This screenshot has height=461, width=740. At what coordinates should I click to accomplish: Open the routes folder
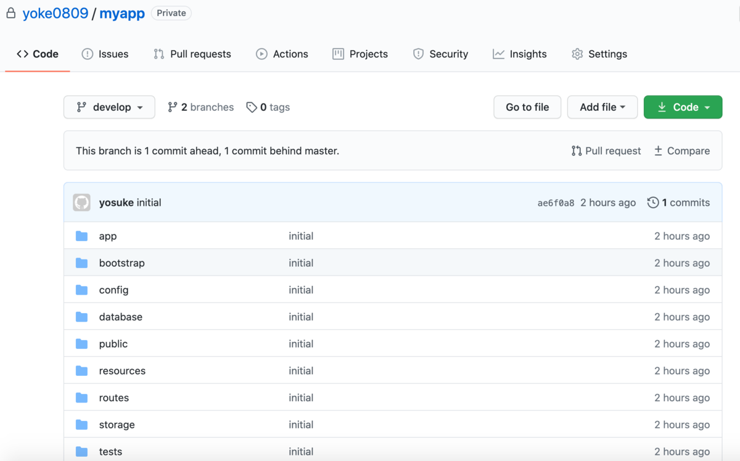pyautogui.click(x=114, y=398)
